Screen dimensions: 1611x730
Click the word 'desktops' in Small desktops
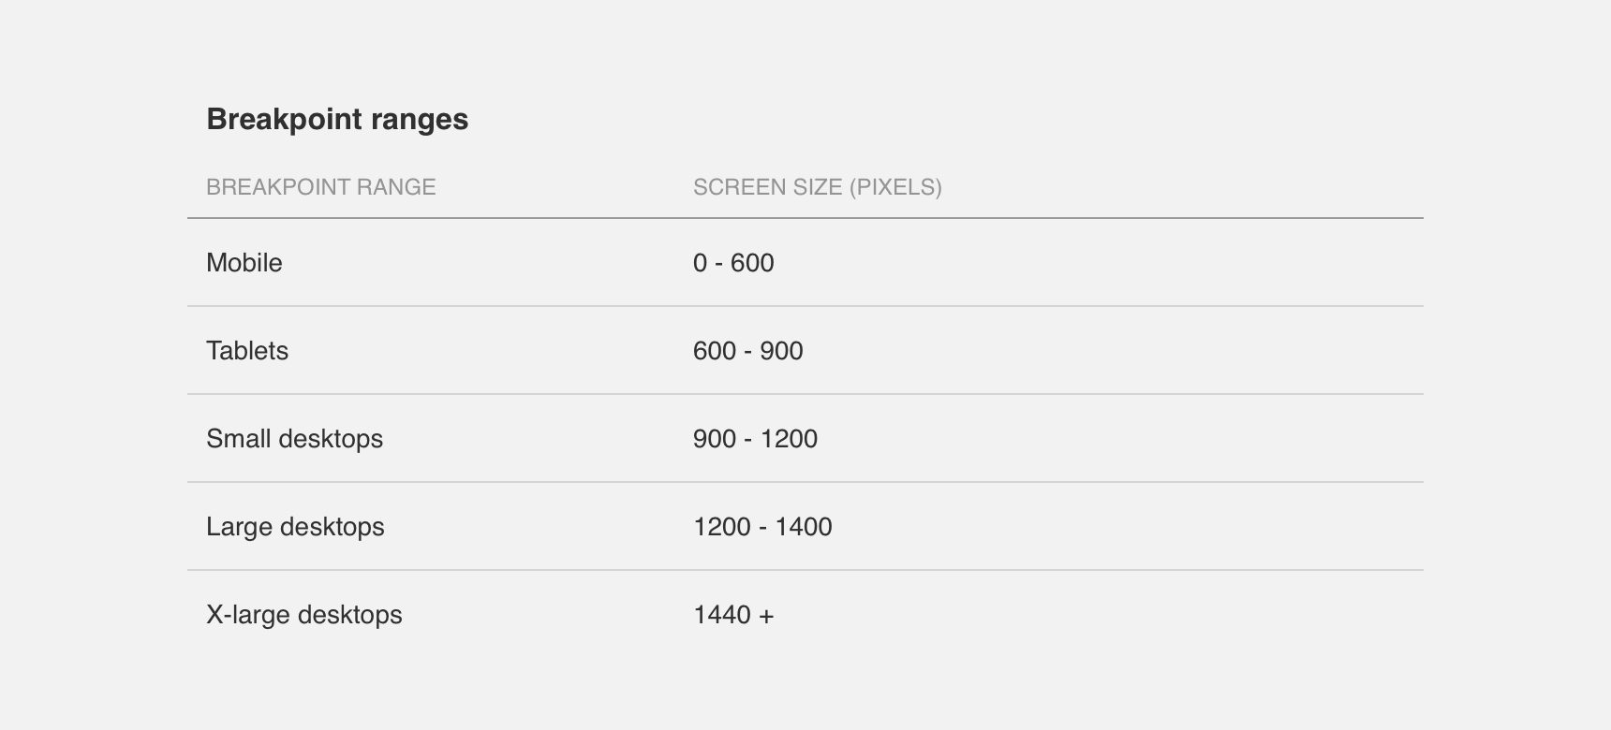click(331, 439)
